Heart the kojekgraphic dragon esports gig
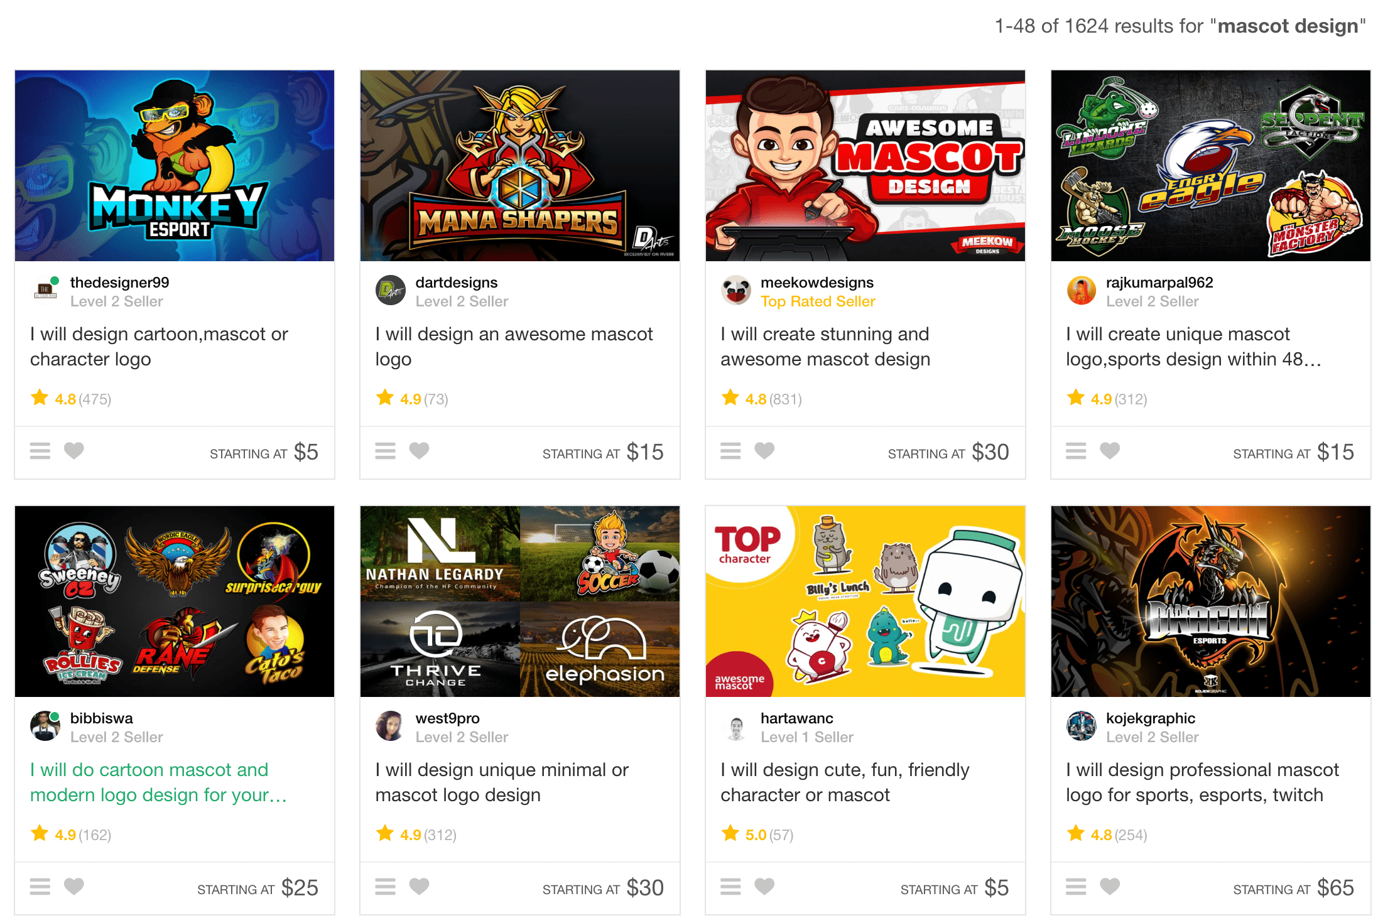1383x923 pixels. point(1110,887)
